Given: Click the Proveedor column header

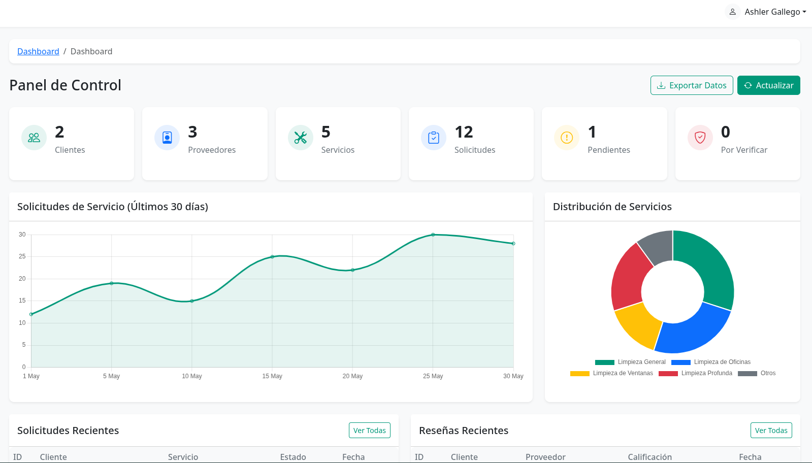Looking at the screenshot, I should click(545, 457).
